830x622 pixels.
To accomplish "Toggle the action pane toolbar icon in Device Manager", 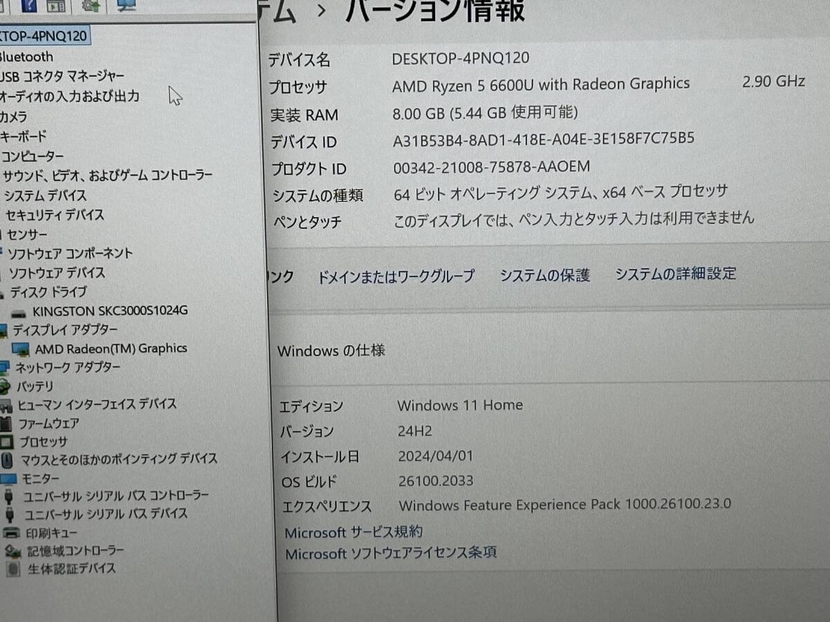I will tap(57, 6).
